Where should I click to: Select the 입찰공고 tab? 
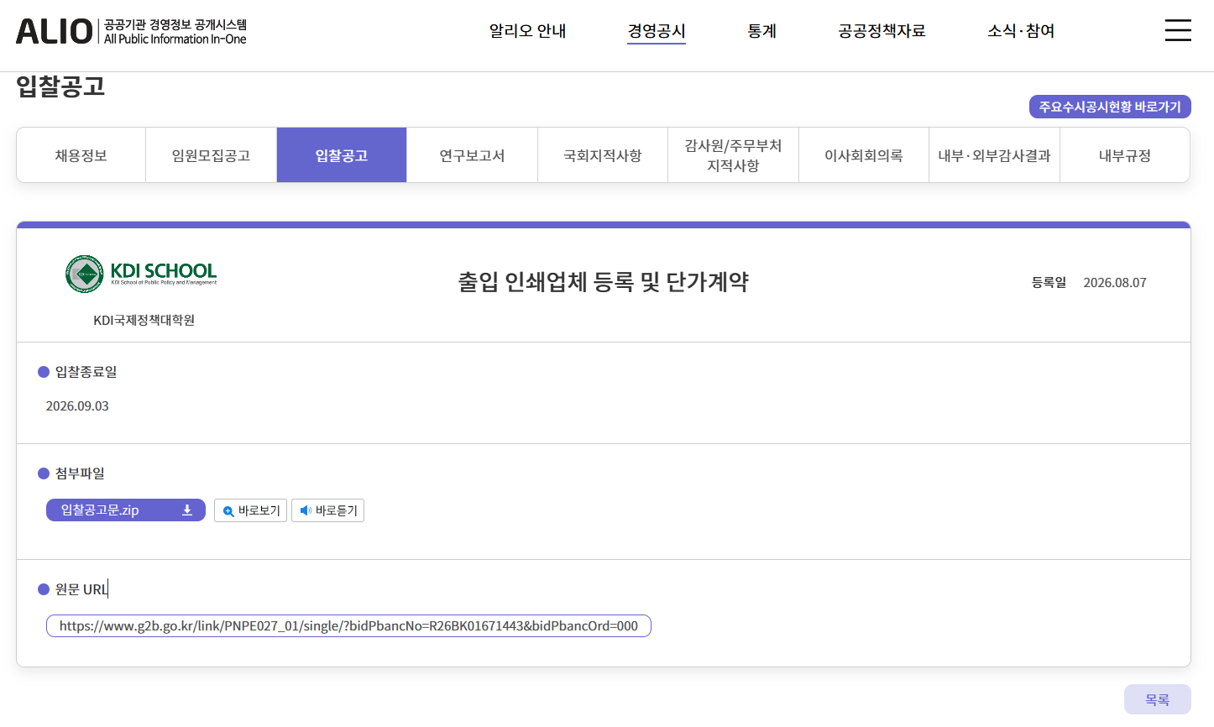tap(342, 155)
